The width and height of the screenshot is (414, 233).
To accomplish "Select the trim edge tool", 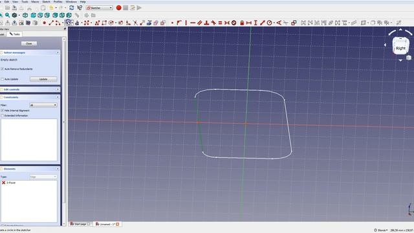I will click(x=135, y=23).
